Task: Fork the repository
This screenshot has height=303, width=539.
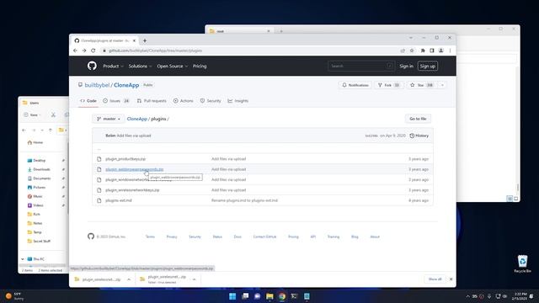Action: [x=389, y=85]
